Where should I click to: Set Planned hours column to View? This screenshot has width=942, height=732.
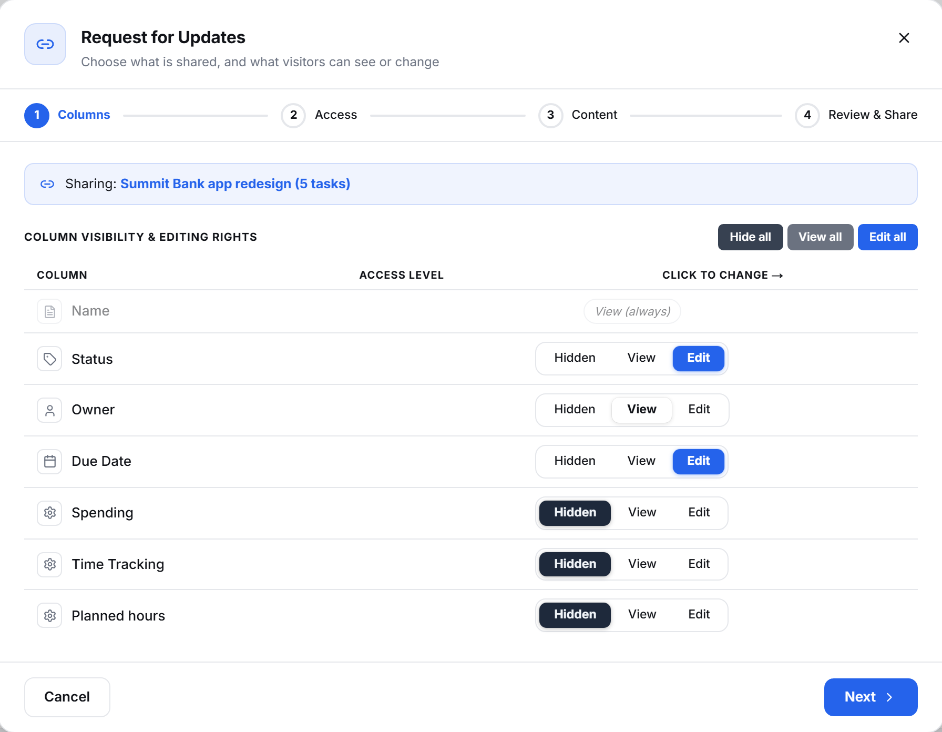coord(642,615)
